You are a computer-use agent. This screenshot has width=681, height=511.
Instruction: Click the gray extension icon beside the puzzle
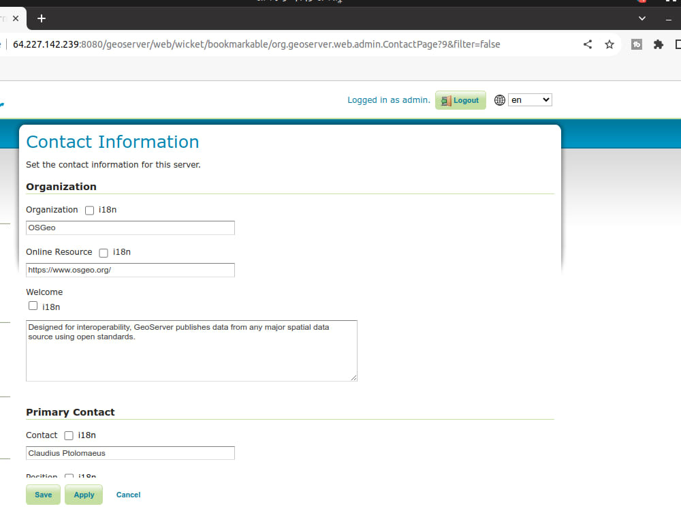point(637,44)
